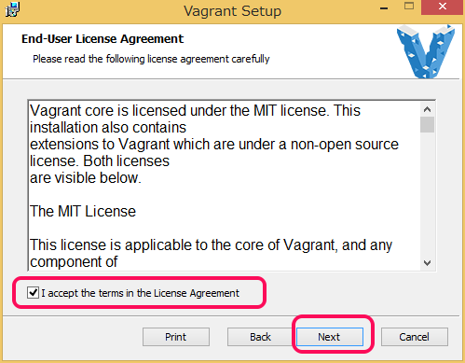Click the license scrollbar thumb

[428, 125]
